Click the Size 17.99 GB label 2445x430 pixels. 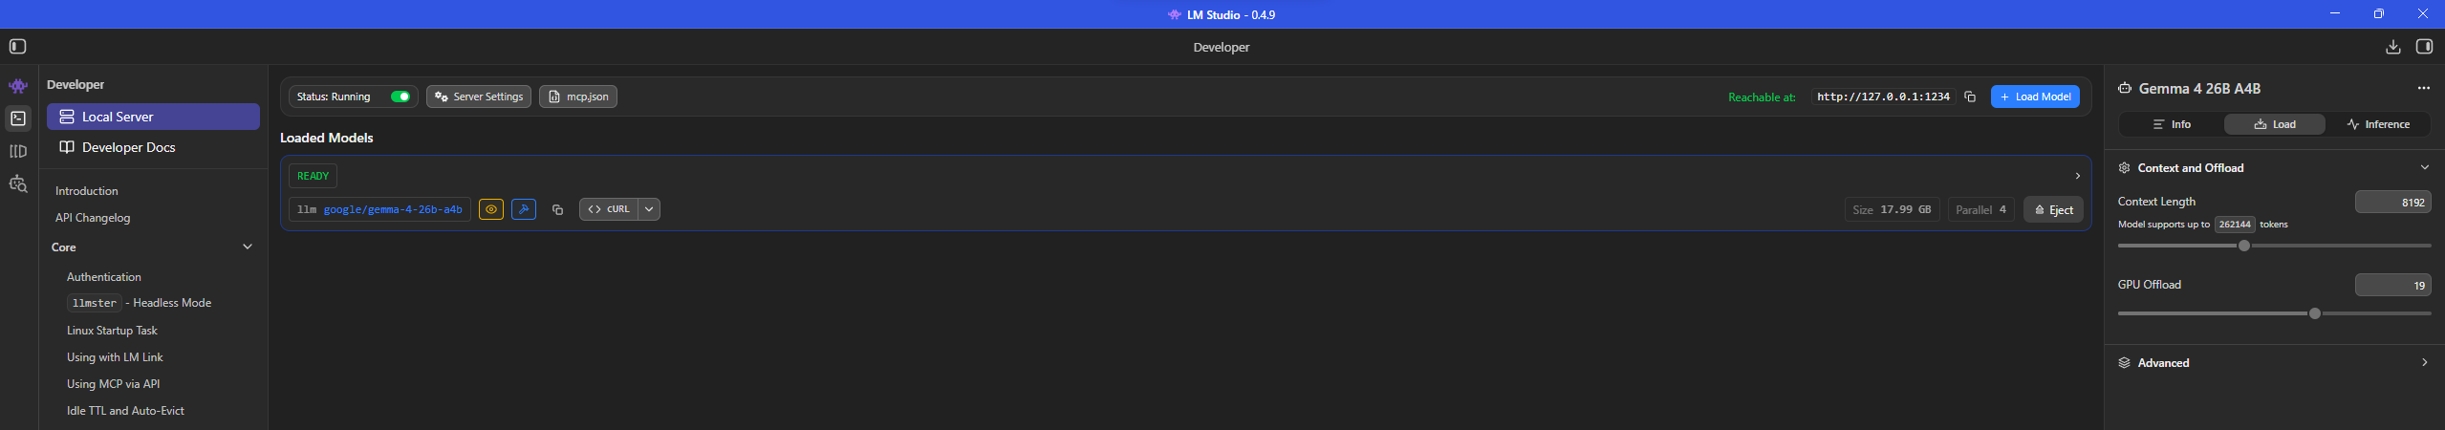1892,209
